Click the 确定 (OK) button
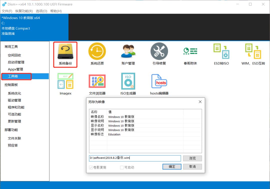Screen dimensions: 270x189 172,166
